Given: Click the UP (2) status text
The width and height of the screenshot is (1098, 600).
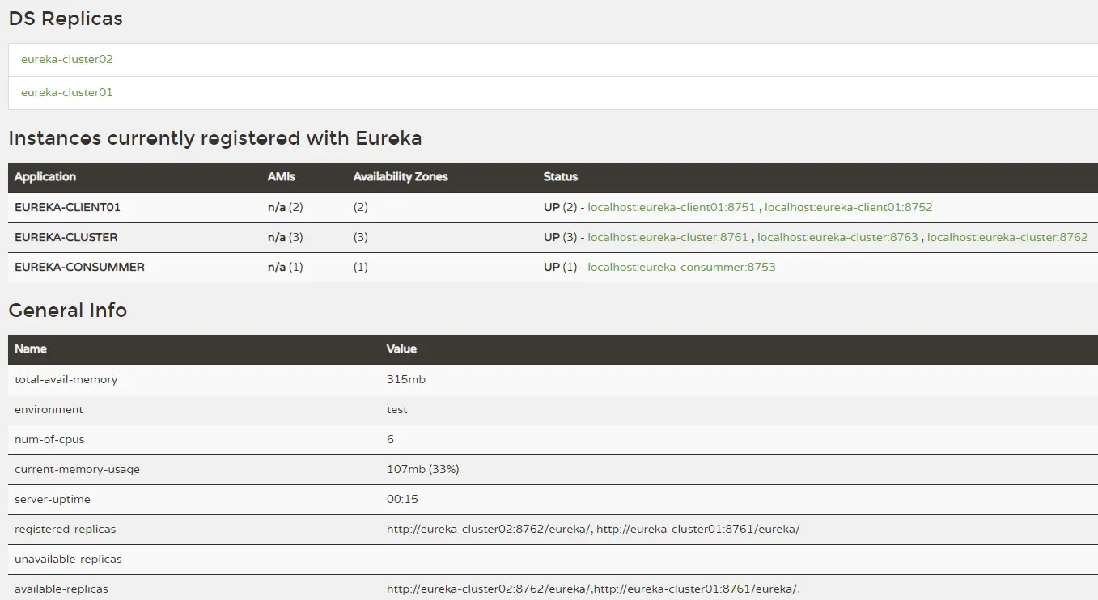Looking at the screenshot, I should click(x=560, y=207).
